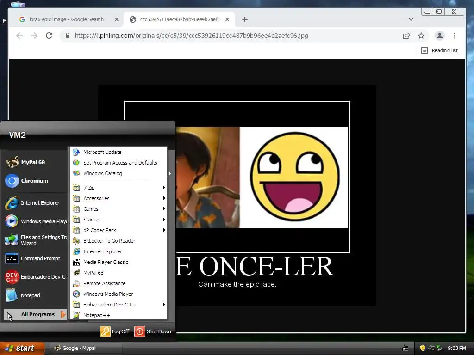
Task: Click the Windows start button
Action: pos(22,348)
